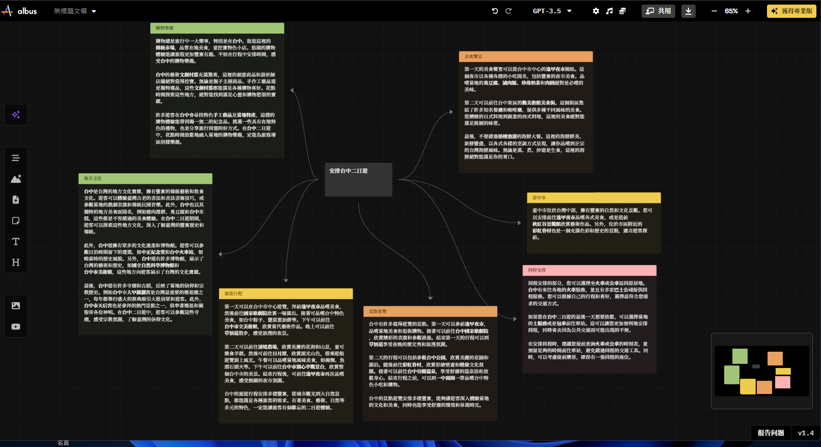Click the Albus logo icon
Screen dimensions: 821x447
coord(7,11)
